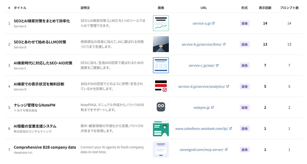This screenshot has height=164, width=307.
Task: Click description starting 検索順位の改善に加えて
Action: (x=112, y=44)
